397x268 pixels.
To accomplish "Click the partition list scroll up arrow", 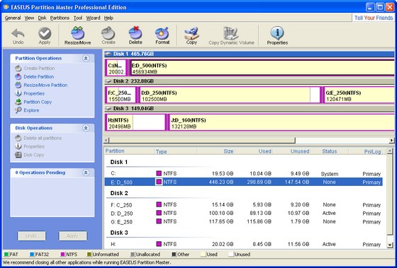I will click(x=390, y=151).
